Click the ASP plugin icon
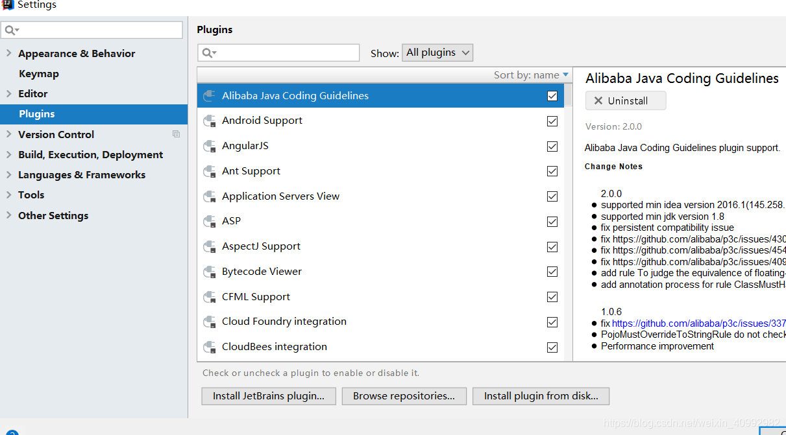Viewport: 786px width, 435px height. 209,221
